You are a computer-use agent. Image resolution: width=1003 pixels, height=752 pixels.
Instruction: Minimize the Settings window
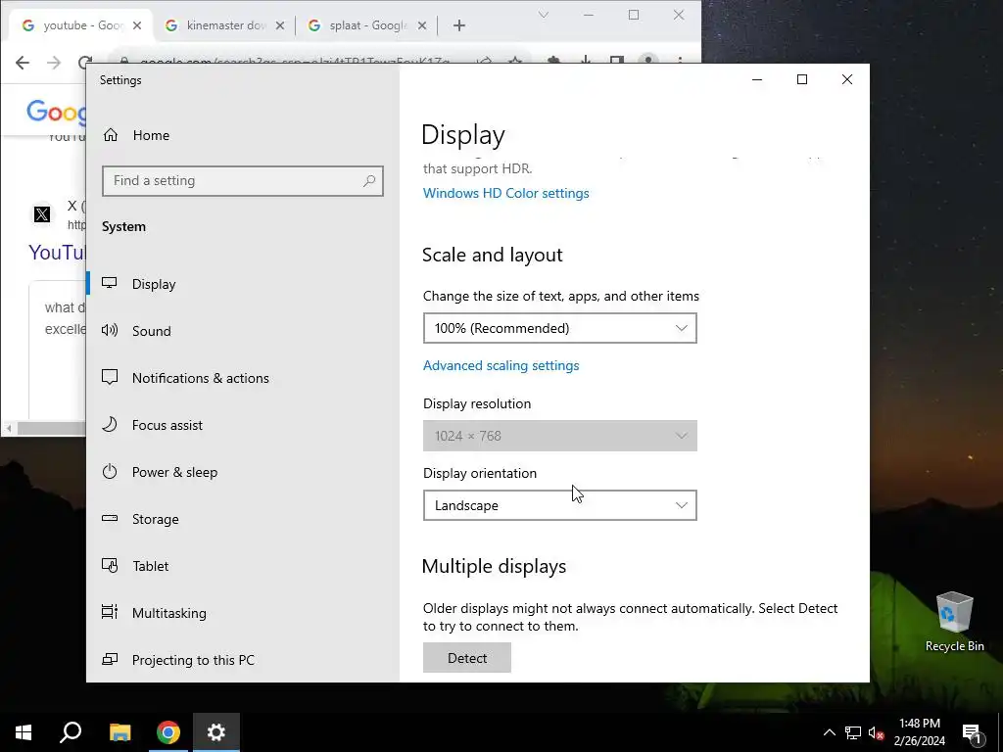pos(757,79)
